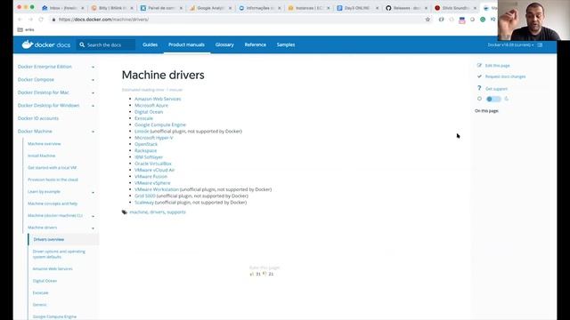Switch to the Day3 ONLINE browser tab
The width and height of the screenshot is (570, 320).
pos(358,8)
